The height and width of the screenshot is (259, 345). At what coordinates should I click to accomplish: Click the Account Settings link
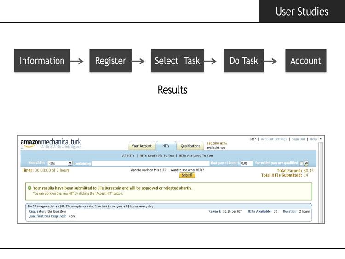274,139
